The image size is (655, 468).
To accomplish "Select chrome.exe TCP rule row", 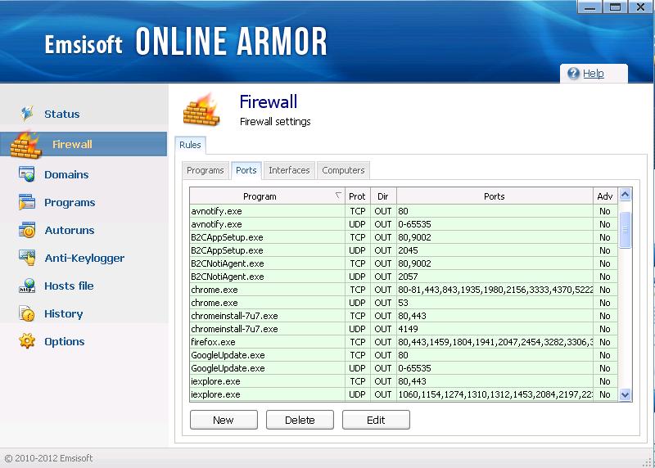I will pos(404,290).
